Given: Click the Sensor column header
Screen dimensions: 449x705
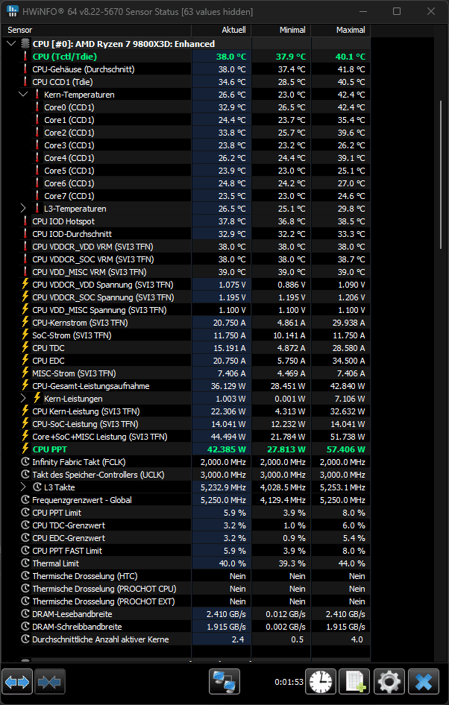Looking at the screenshot, I should [x=97, y=30].
